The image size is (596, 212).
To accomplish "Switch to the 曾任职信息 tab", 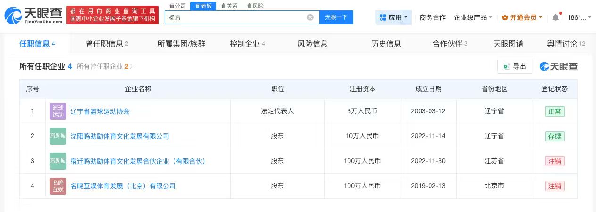I will click(x=107, y=44).
